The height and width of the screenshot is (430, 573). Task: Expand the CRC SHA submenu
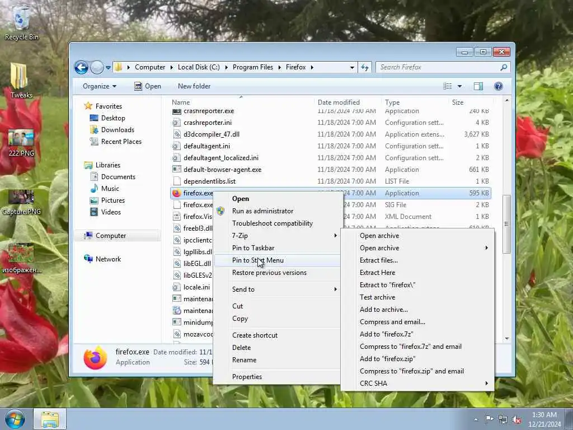click(417, 384)
